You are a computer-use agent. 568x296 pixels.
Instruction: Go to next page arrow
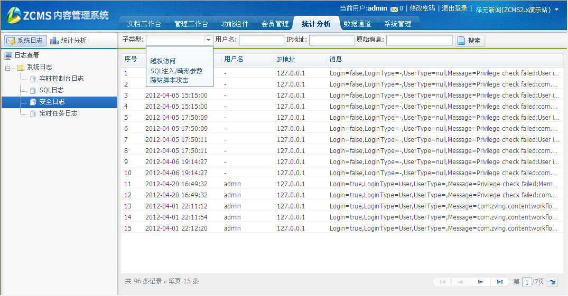[480, 282]
